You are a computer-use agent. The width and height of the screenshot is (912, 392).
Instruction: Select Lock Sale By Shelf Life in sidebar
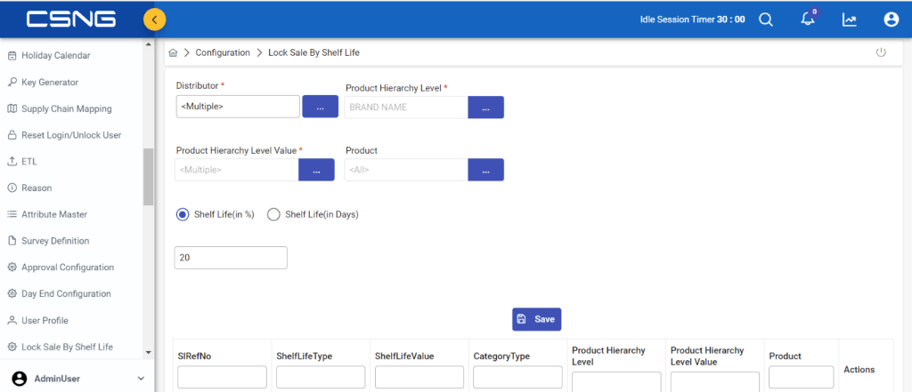click(x=67, y=347)
